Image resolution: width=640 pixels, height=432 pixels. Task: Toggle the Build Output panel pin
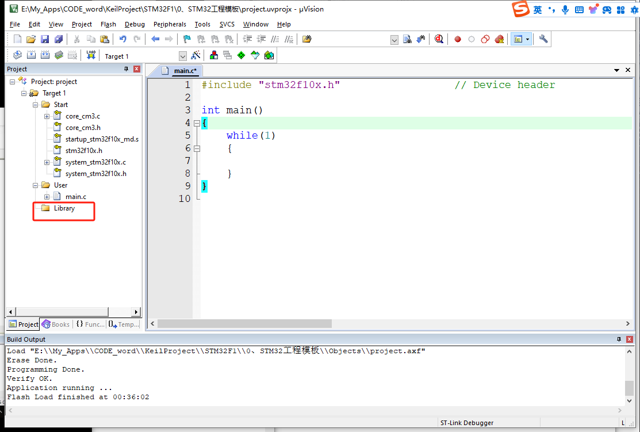[619, 339]
